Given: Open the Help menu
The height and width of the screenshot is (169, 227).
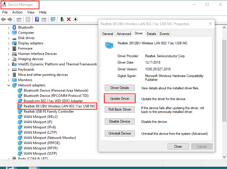Looking at the screenshot, I should 43,12.
